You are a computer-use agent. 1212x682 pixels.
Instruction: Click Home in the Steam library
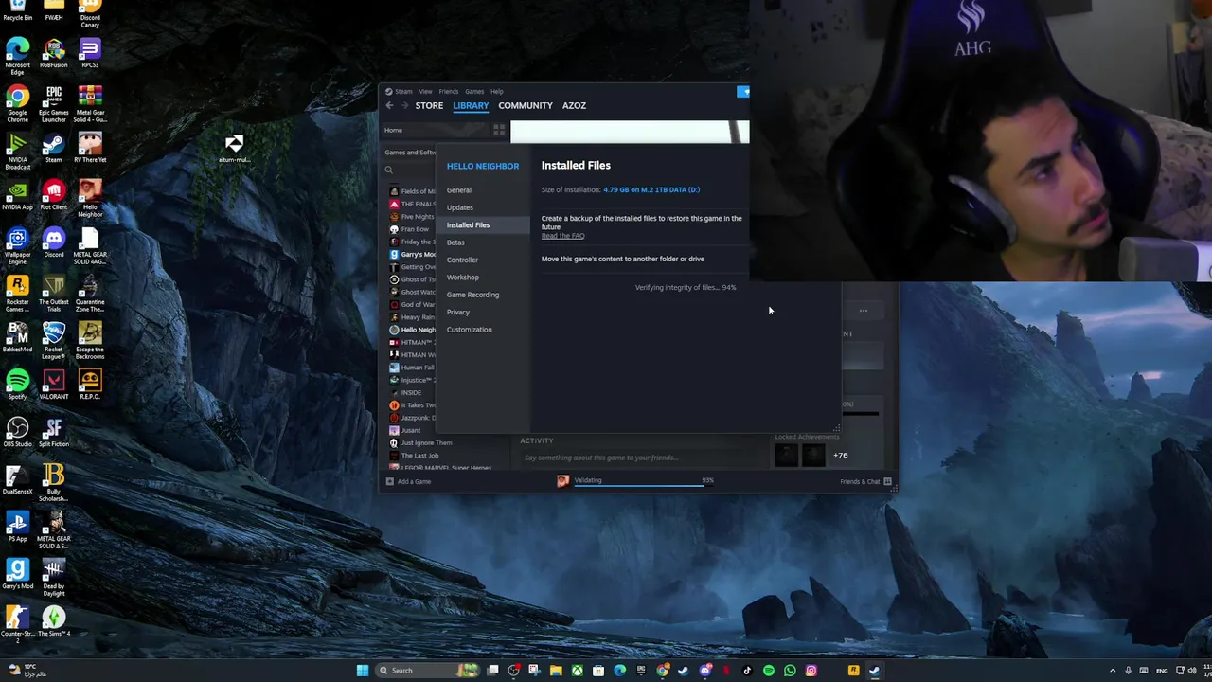[393, 130]
